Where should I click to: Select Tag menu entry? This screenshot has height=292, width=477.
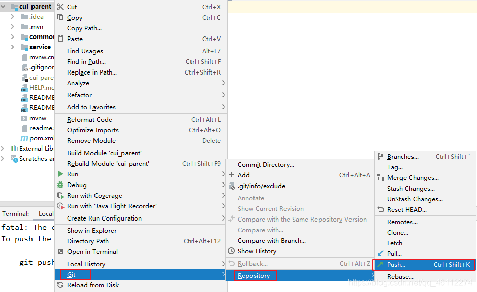click(425, 167)
